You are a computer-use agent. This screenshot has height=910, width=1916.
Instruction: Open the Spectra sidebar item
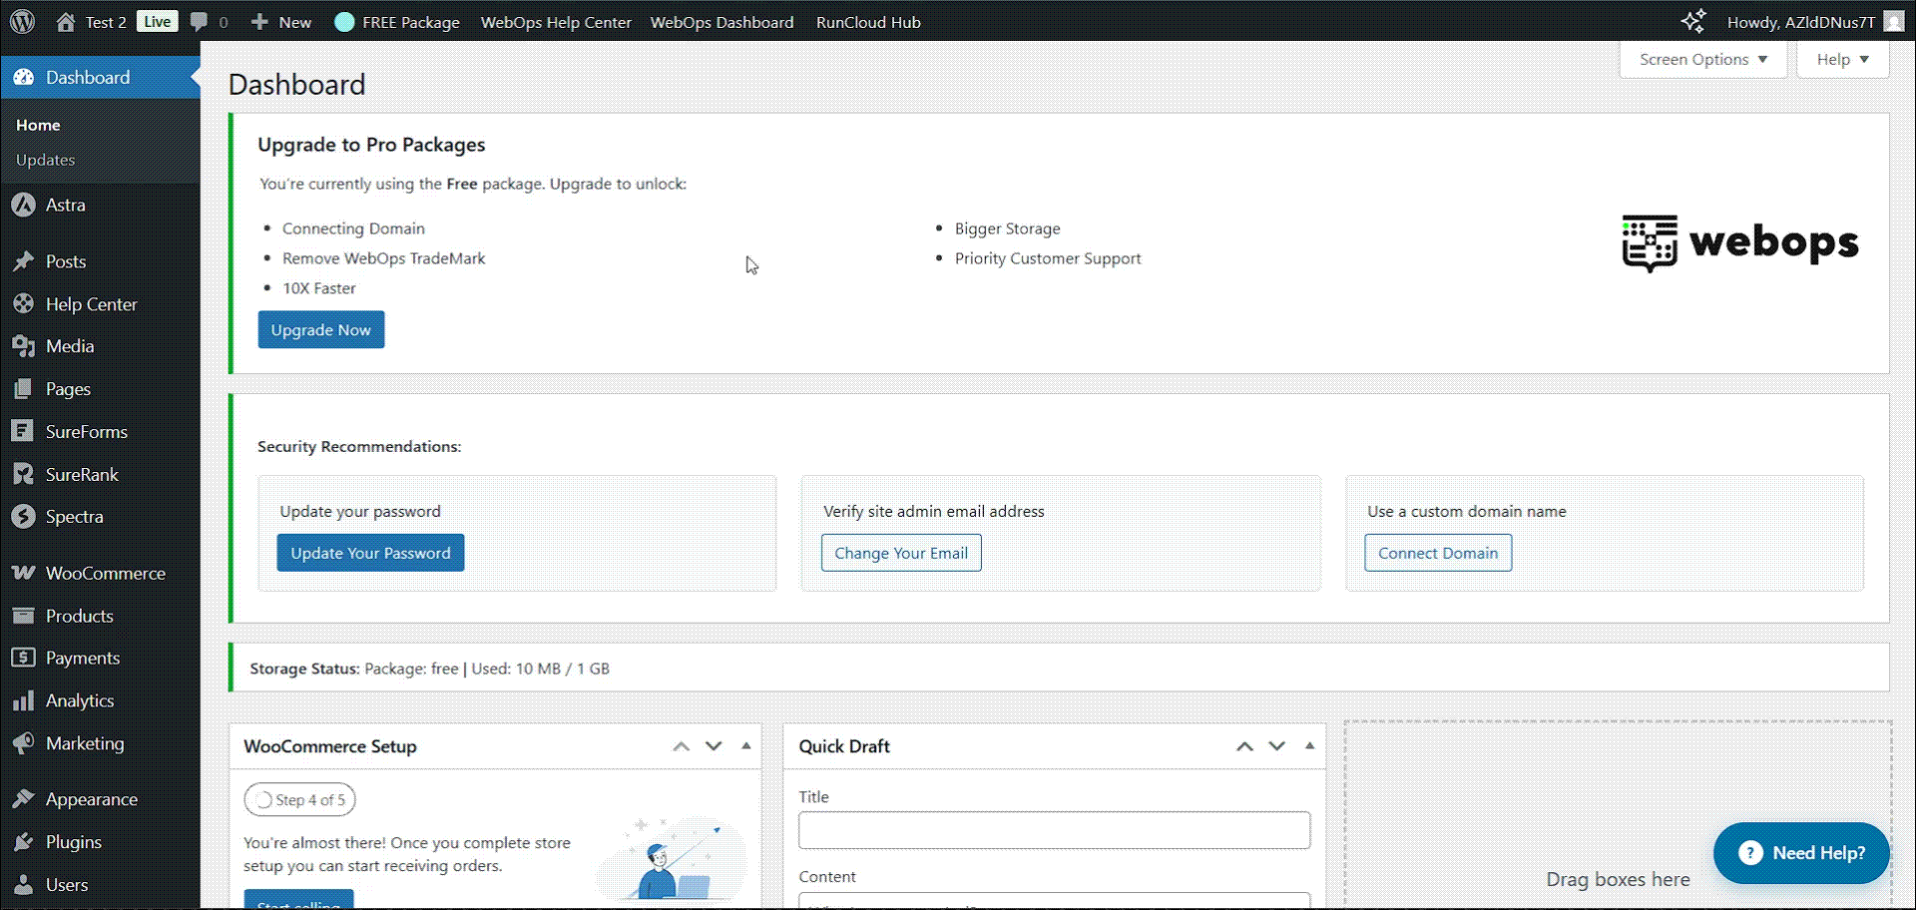coord(74,517)
